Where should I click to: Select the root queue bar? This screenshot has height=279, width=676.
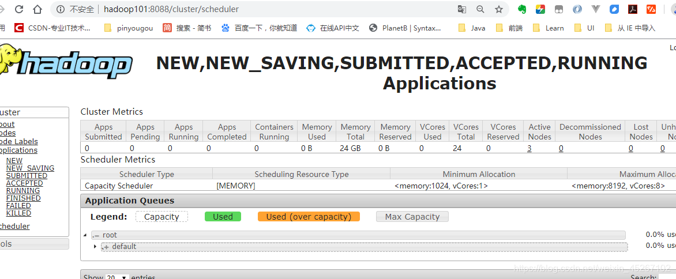358,235
